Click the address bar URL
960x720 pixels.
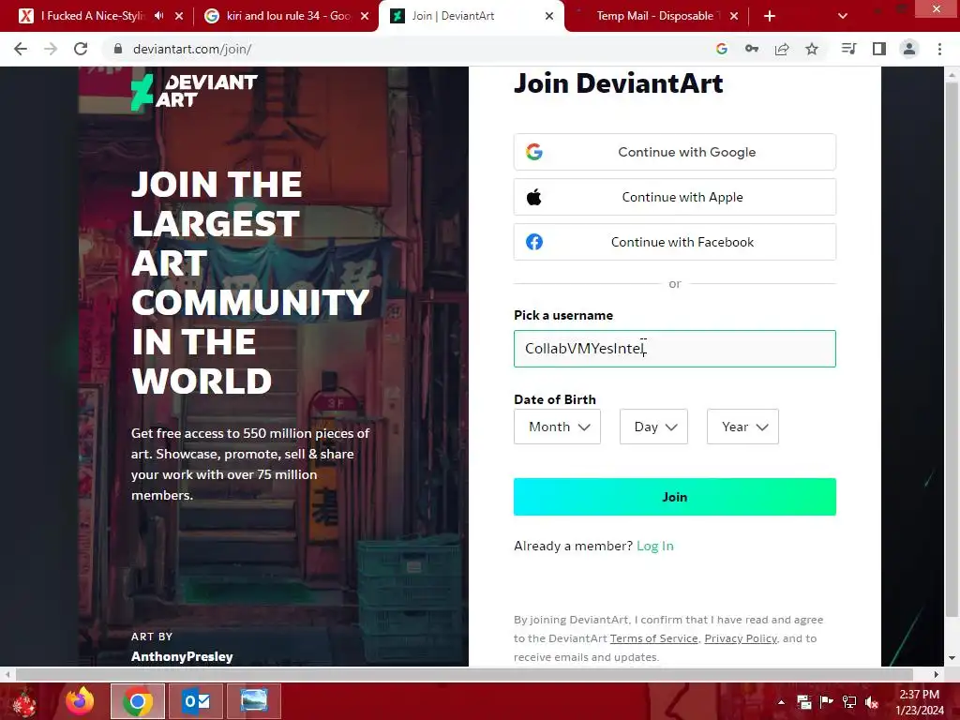[x=192, y=49]
